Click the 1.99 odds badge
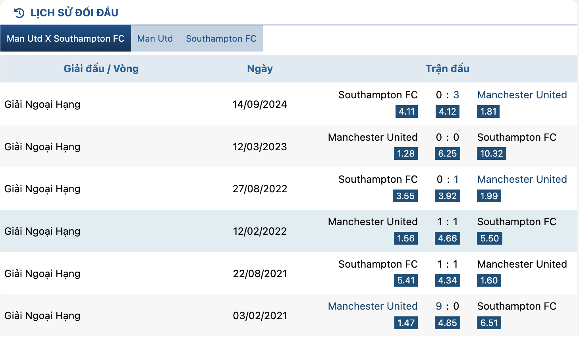 489,196
